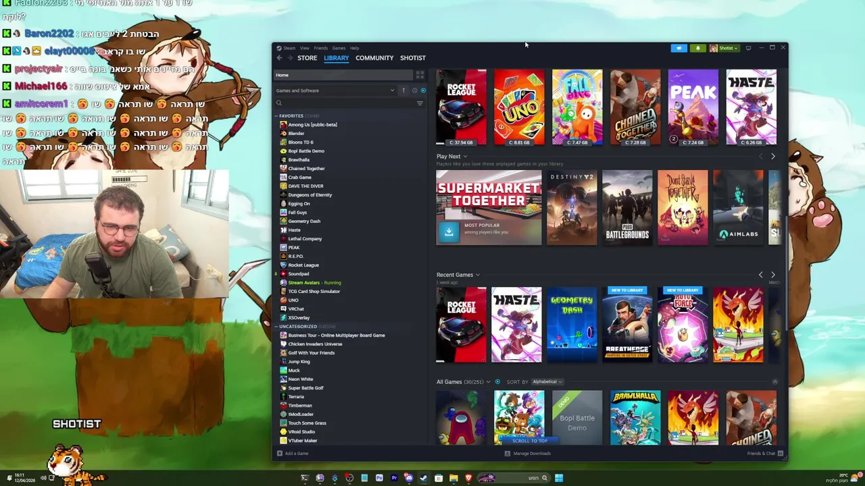The image size is (865, 486).
Task: Click the library search magnifier icon
Action: pyautogui.click(x=279, y=103)
